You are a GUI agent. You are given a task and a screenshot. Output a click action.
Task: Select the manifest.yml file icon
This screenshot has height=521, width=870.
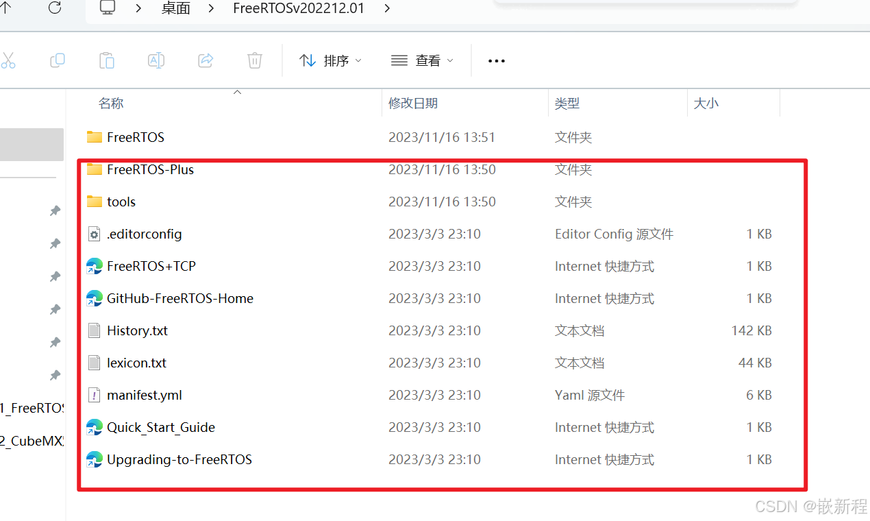click(x=95, y=395)
